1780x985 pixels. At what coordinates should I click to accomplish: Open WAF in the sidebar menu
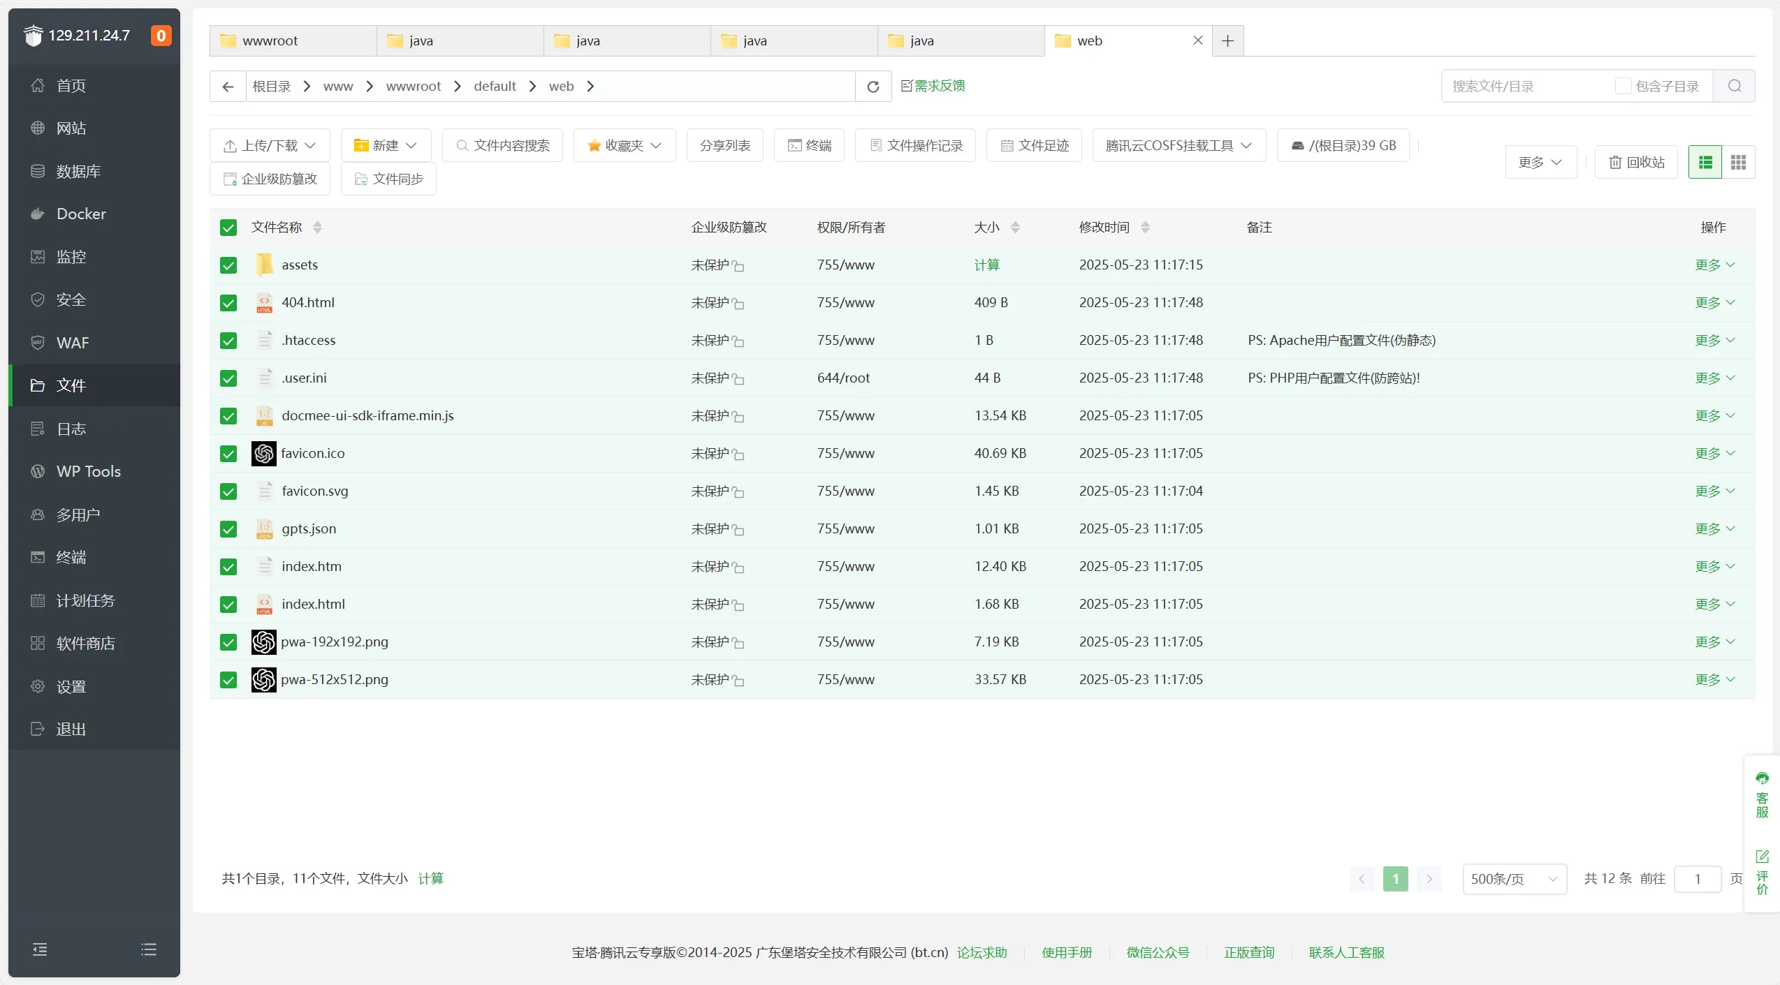point(73,343)
